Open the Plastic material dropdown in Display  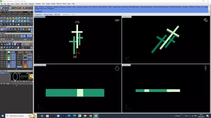[x=24, y=31]
